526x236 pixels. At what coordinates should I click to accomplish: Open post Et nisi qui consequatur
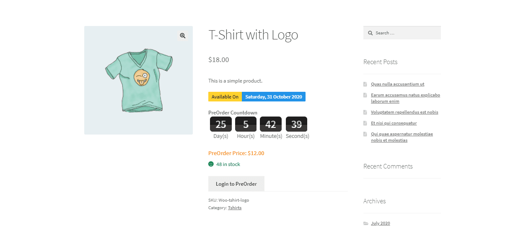(394, 123)
